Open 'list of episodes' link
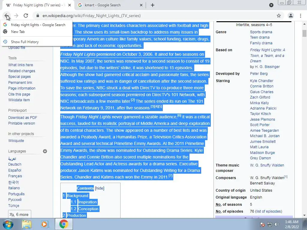This screenshot has height=230, width=307. [269, 211]
